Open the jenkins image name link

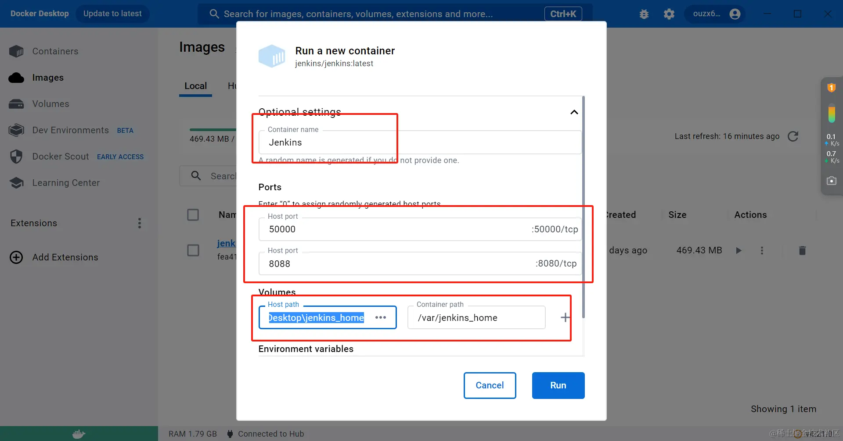226,243
